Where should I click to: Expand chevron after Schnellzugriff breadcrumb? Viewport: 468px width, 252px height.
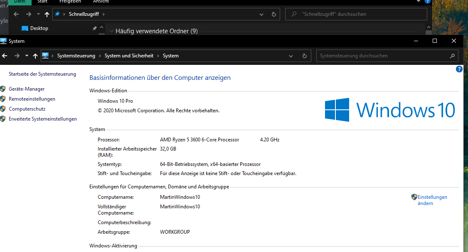point(103,14)
